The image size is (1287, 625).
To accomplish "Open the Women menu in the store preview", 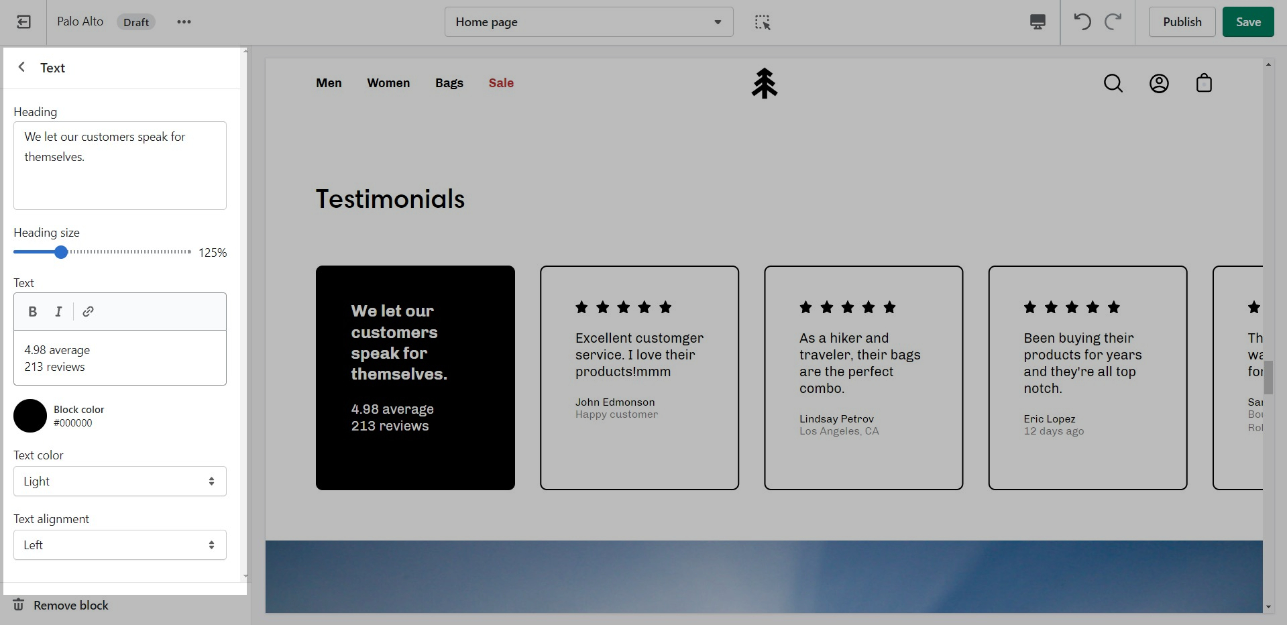I will pyautogui.click(x=388, y=83).
